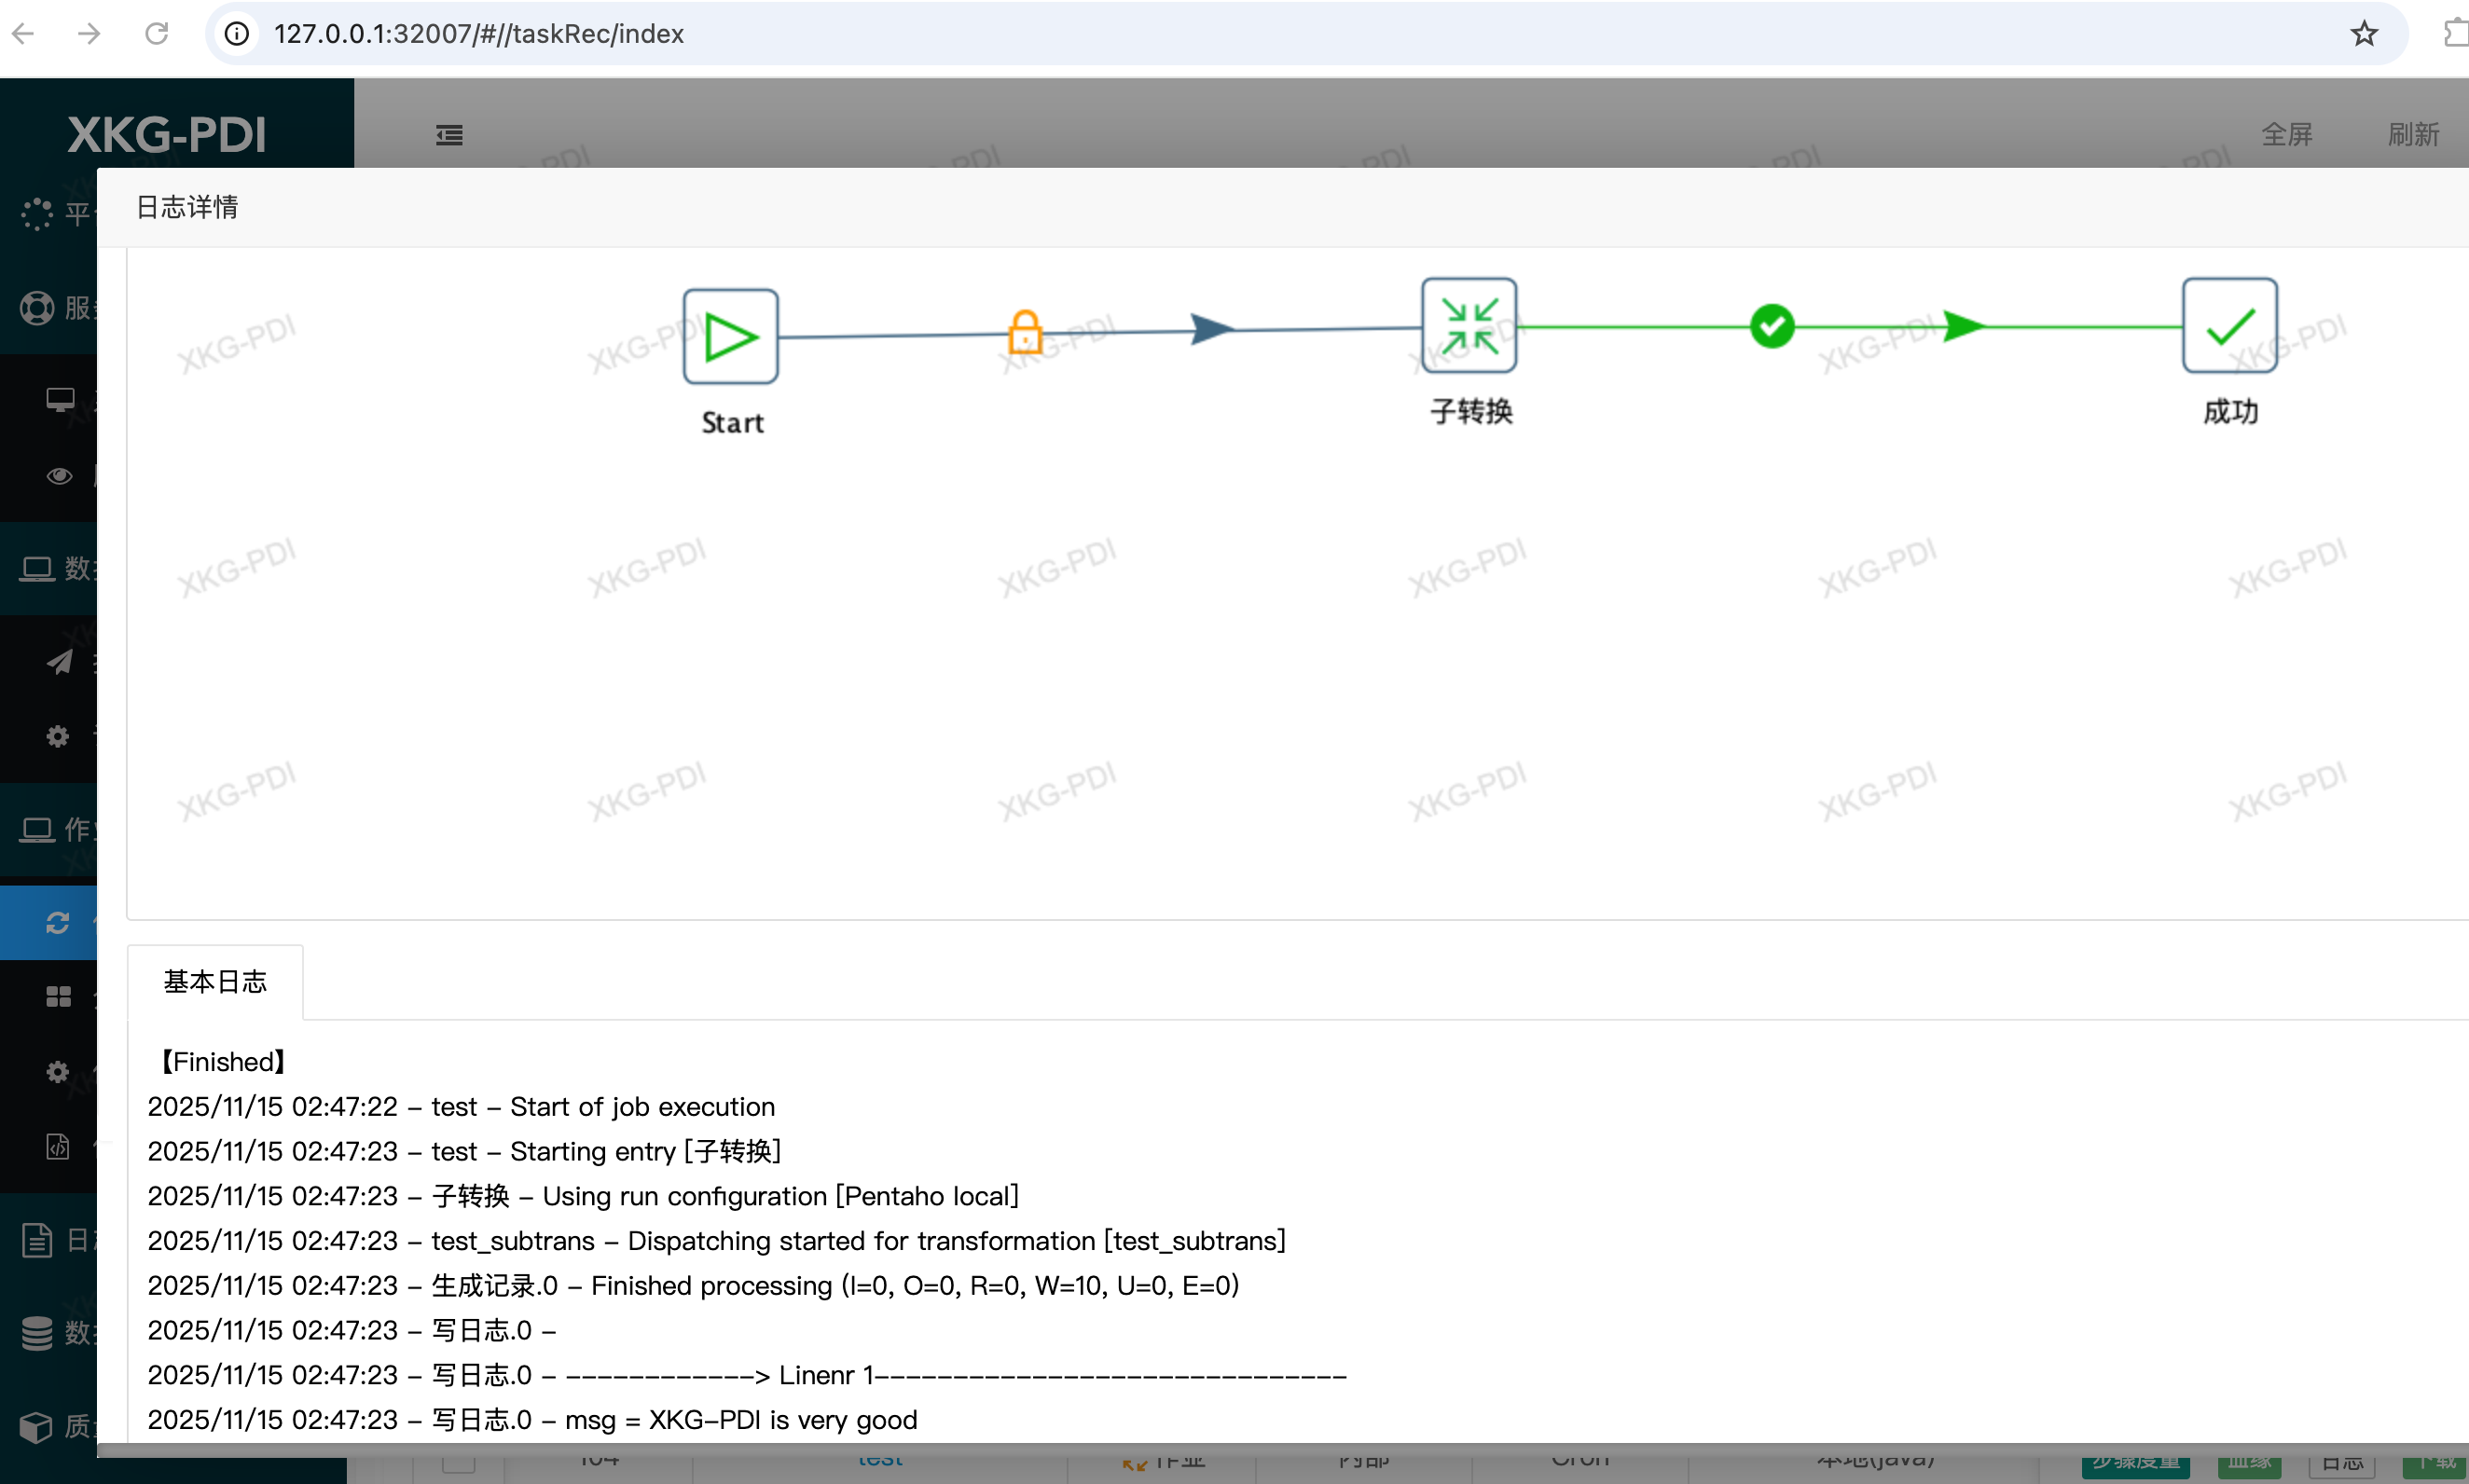Click the blue sync refresh sidebar icon

click(x=57, y=922)
